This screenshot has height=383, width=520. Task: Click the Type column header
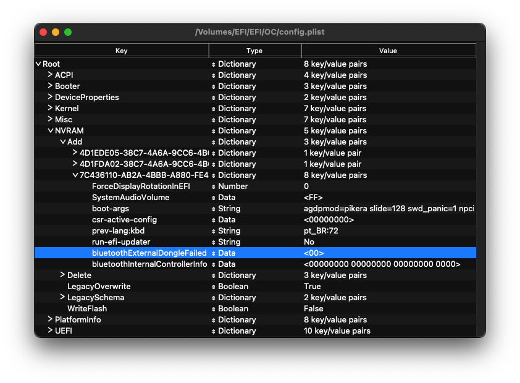coord(254,51)
